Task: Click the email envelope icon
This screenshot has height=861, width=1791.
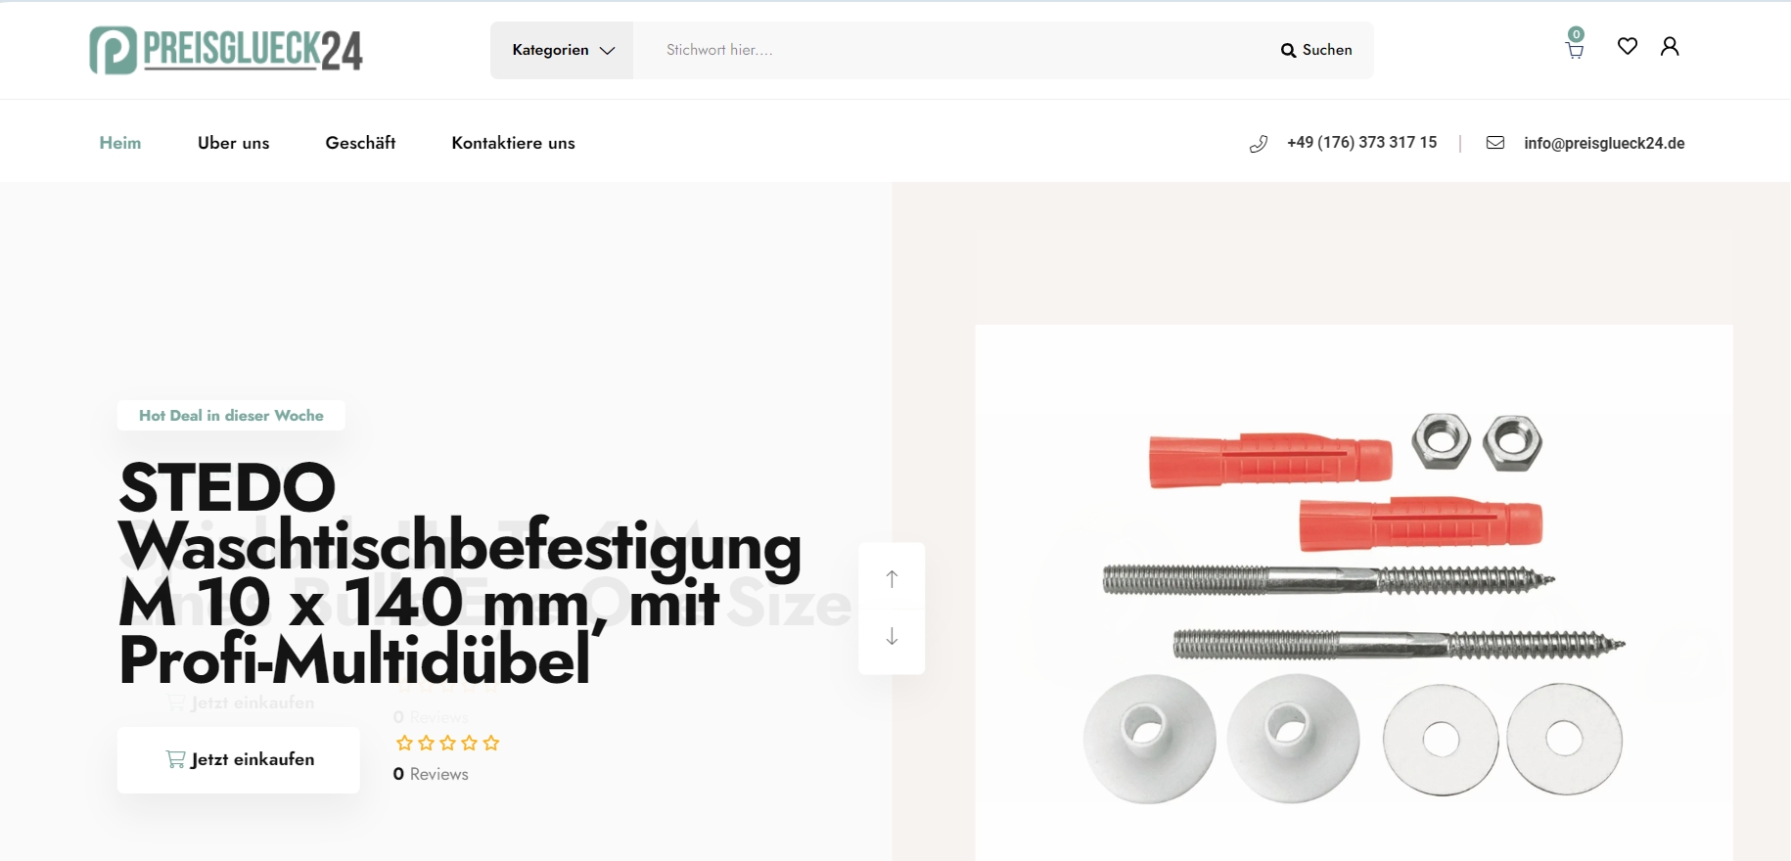Action: [x=1495, y=143]
